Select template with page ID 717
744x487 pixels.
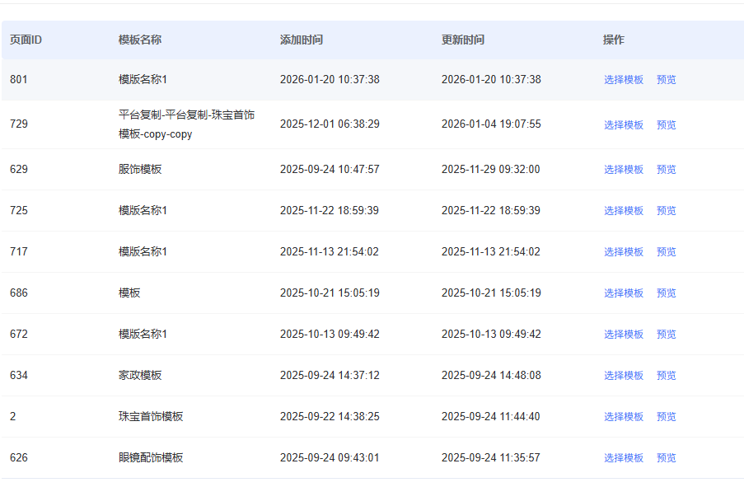(623, 252)
